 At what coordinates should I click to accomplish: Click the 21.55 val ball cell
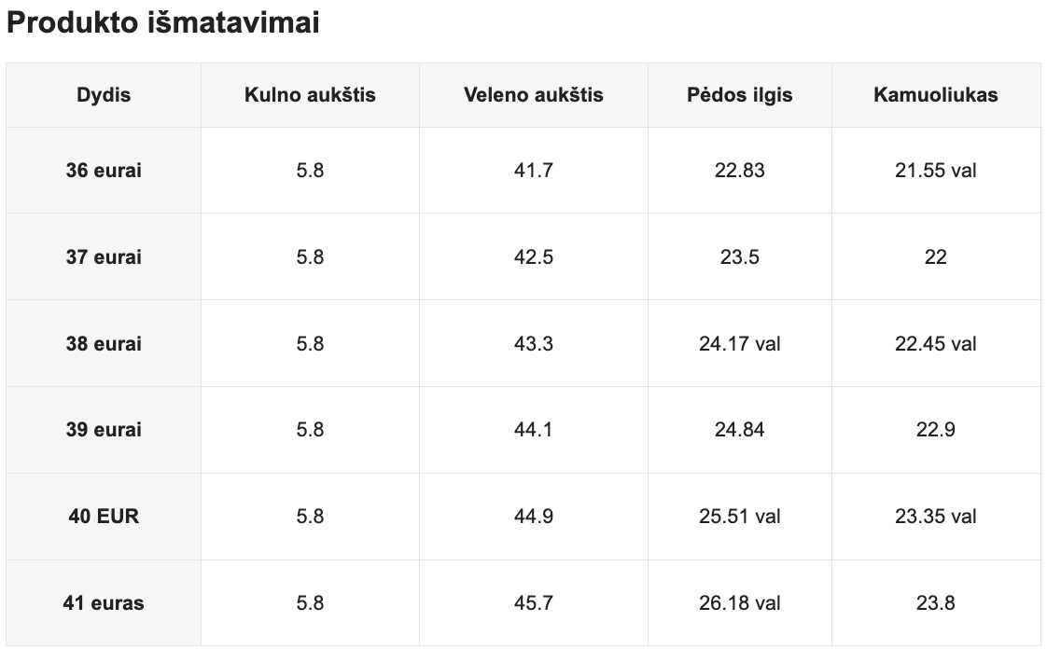pos(936,171)
